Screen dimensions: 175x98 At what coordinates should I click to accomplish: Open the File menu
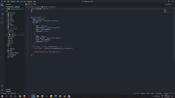[x=5, y=1]
